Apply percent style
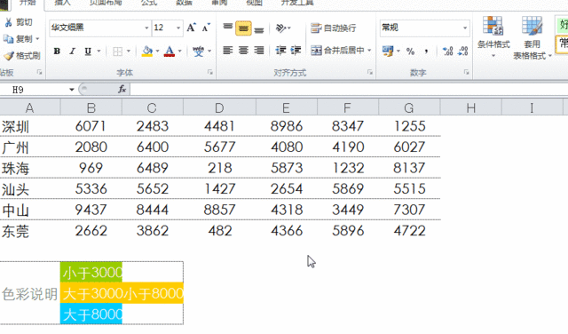Screen dimensions: 568x334 [410, 52]
